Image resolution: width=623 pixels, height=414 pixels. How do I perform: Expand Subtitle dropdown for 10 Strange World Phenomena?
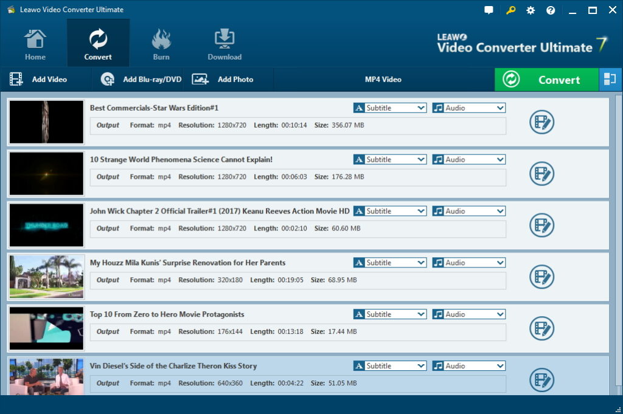pos(390,159)
